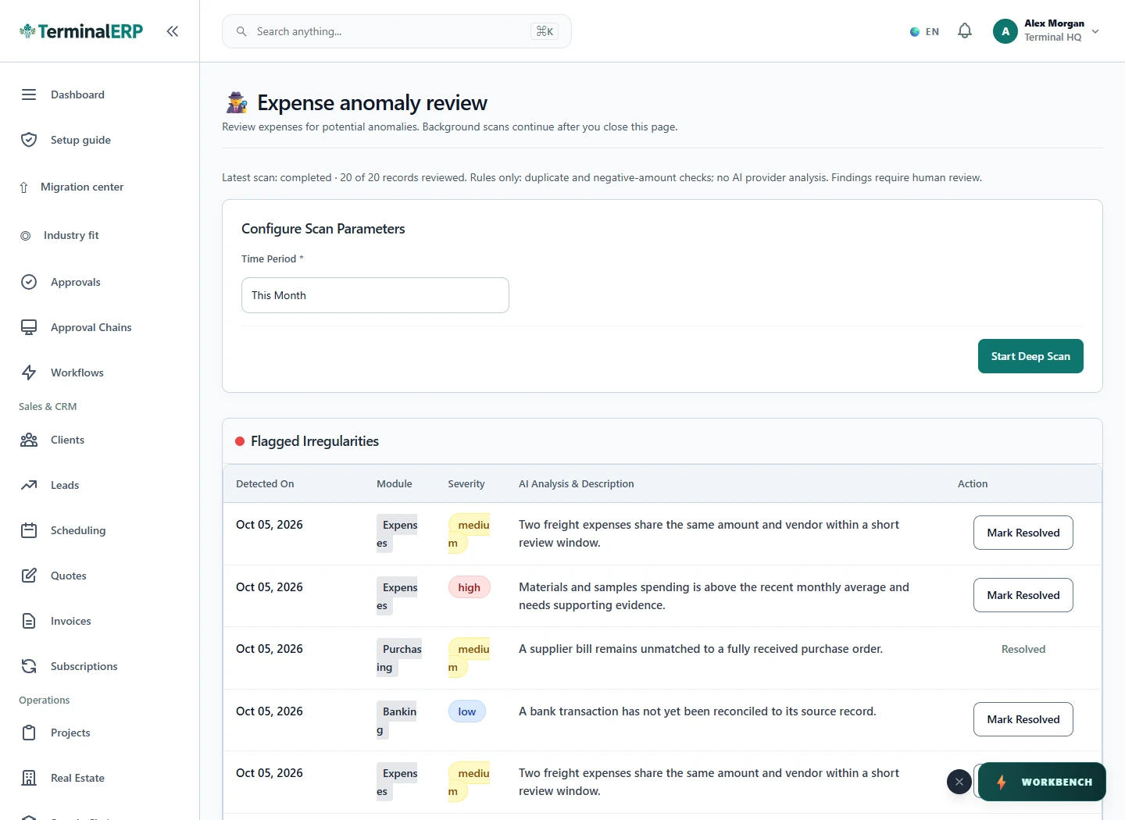Screen dimensions: 1125x820
Task: Click the Quotes pencil icon
Action: (29, 576)
